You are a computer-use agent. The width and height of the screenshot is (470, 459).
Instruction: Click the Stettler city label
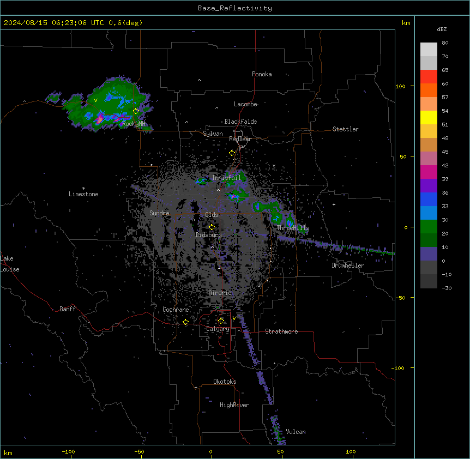pos(346,129)
